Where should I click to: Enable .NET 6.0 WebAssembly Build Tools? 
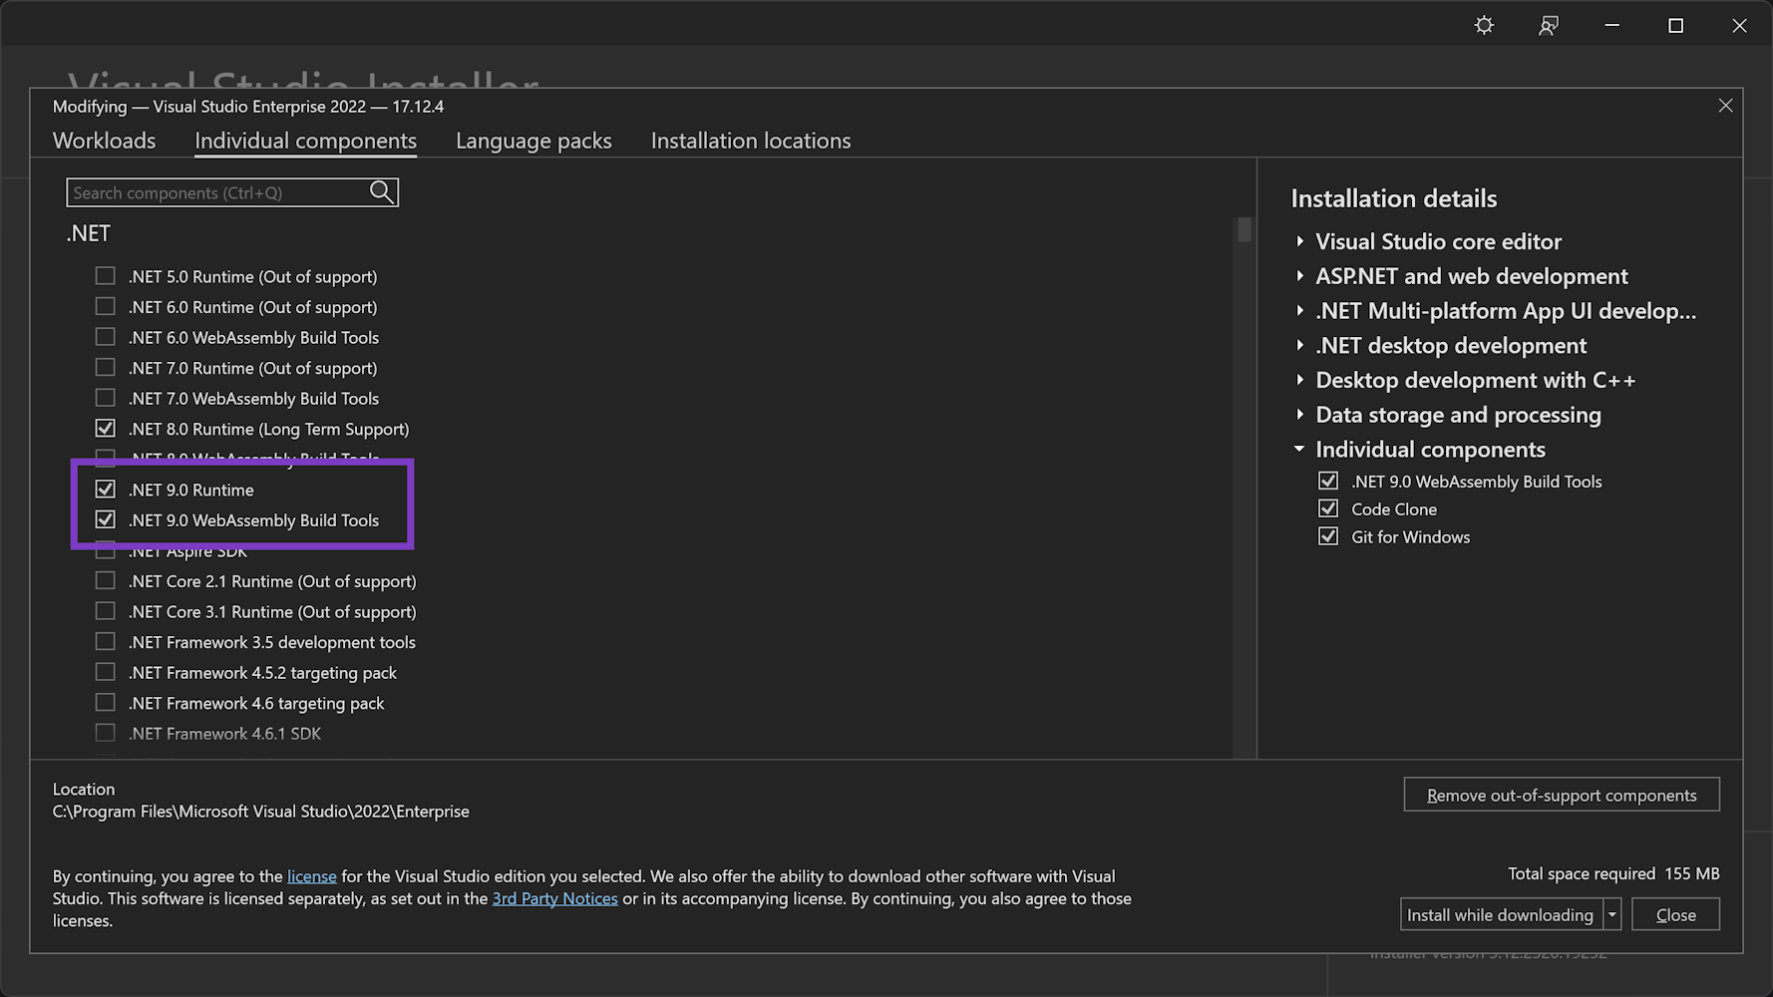coord(105,337)
